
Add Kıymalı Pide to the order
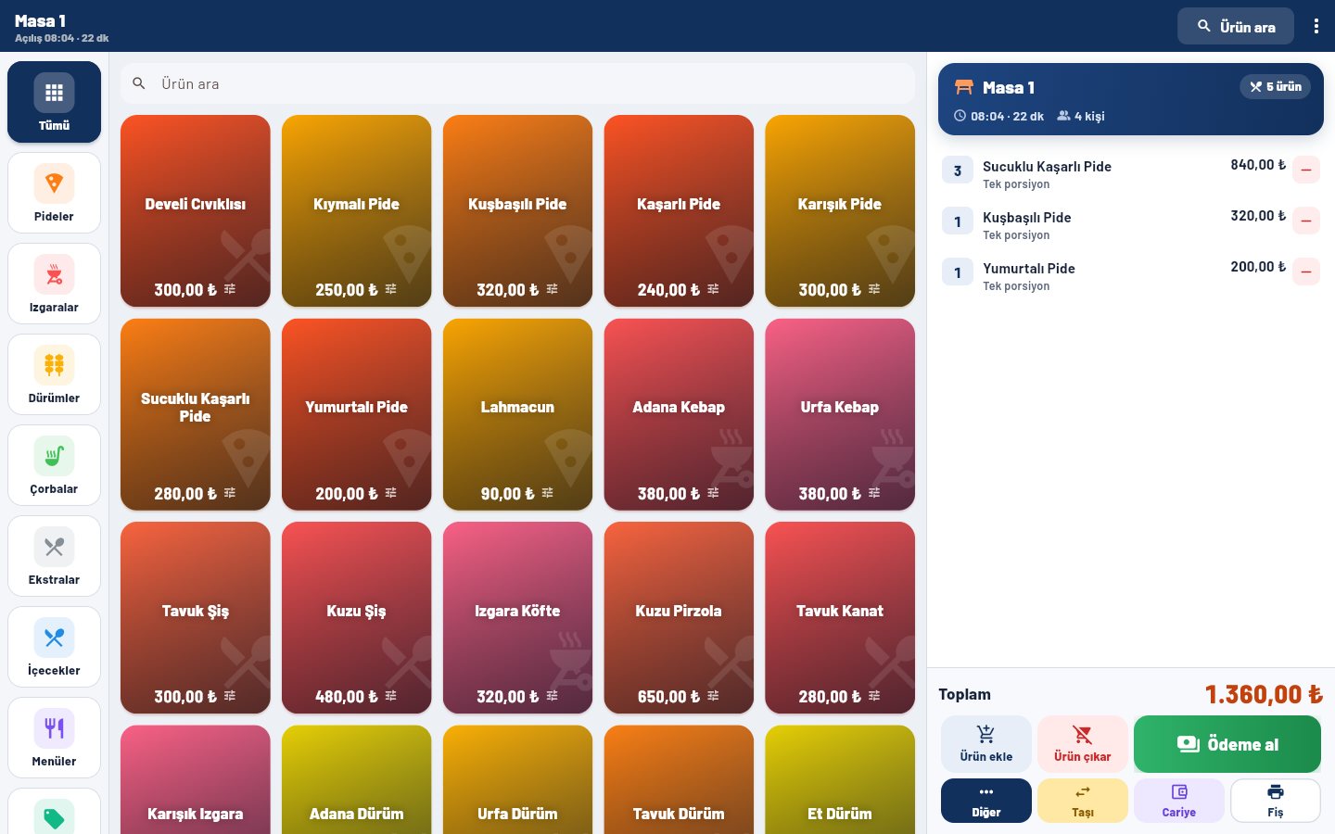[356, 210]
